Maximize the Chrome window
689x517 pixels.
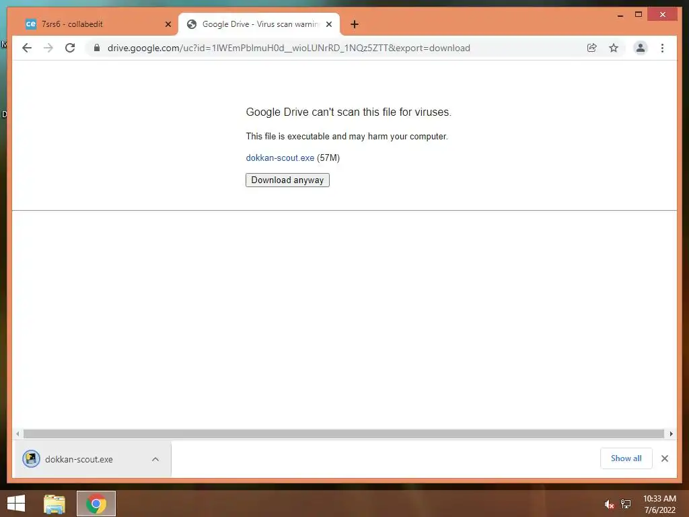coord(639,15)
